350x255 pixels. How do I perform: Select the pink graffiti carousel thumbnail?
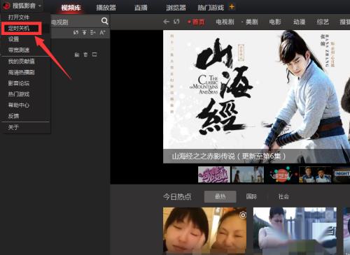pos(214,175)
